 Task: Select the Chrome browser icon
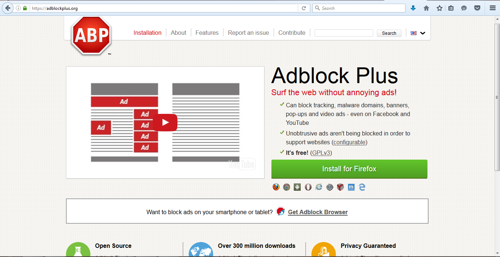click(x=287, y=187)
